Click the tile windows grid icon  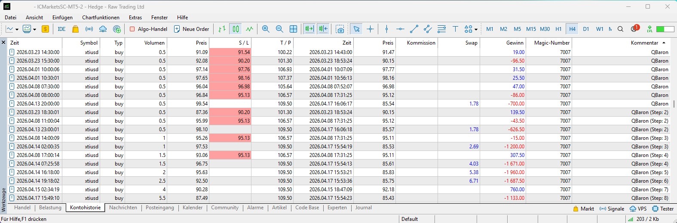point(293,29)
